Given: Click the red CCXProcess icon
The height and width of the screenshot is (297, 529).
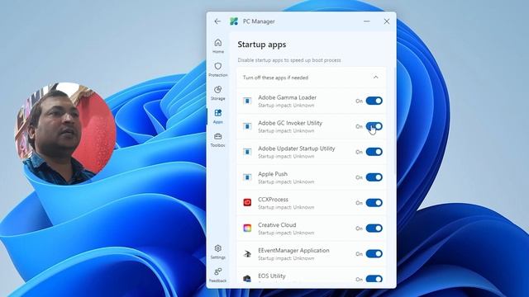Looking at the screenshot, I should click(x=247, y=203).
